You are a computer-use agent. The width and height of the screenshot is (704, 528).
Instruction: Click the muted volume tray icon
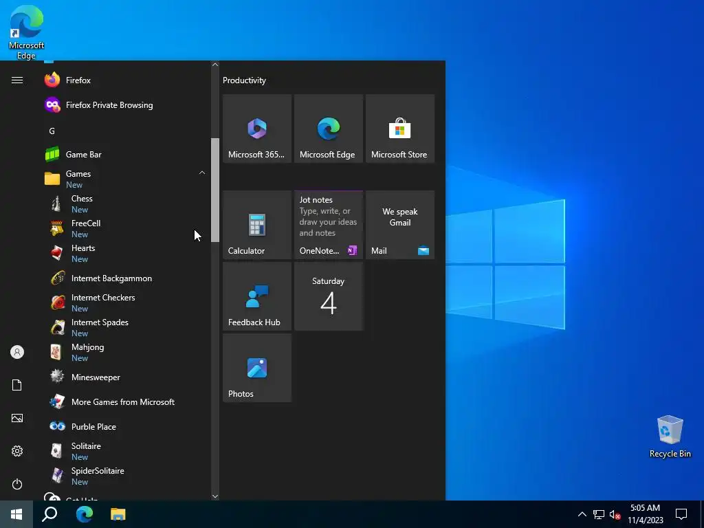click(615, 514)
